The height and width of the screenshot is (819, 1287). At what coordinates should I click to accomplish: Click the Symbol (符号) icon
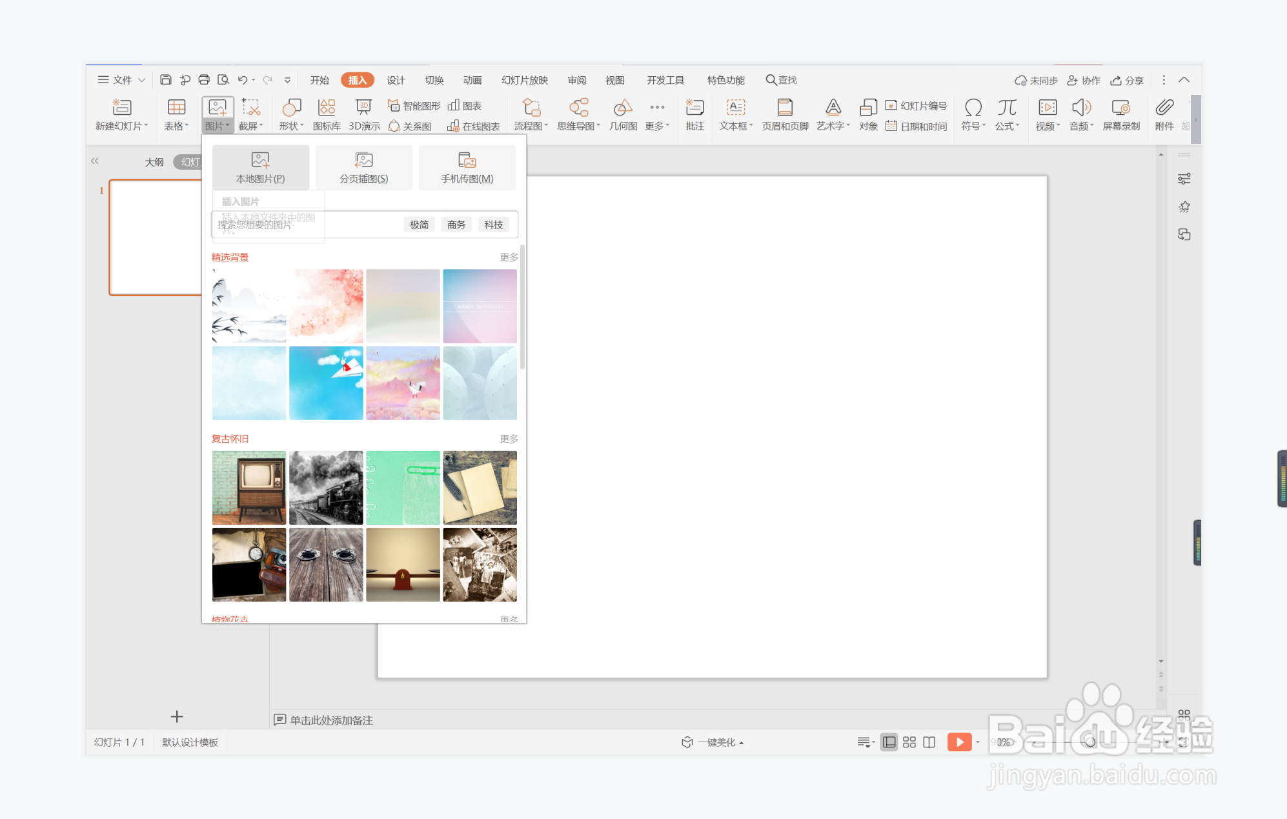coord(973,107)
